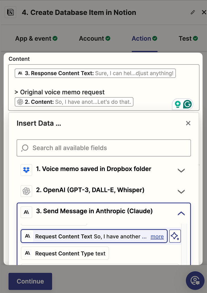Click '> Original voice memo request' text

[x=60, y=92]
